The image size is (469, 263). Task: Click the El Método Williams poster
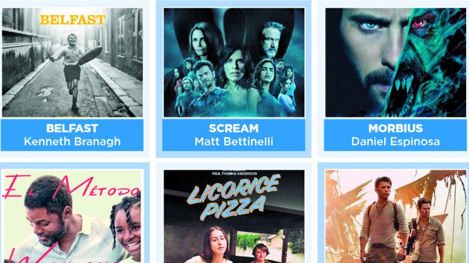coord(72,216)
